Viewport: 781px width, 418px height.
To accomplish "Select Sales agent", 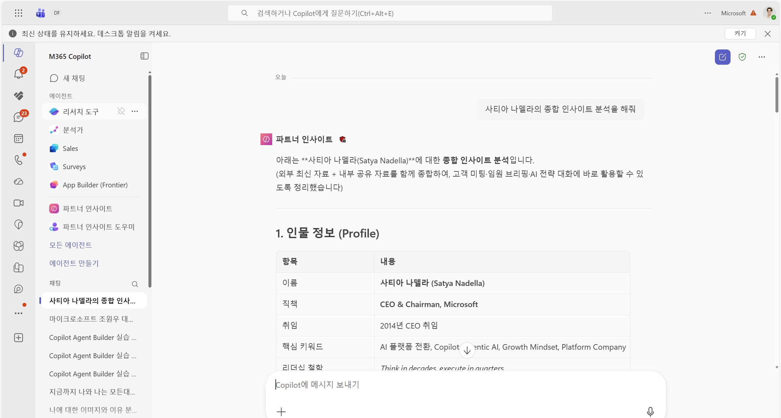I will (x=94, y=148).
